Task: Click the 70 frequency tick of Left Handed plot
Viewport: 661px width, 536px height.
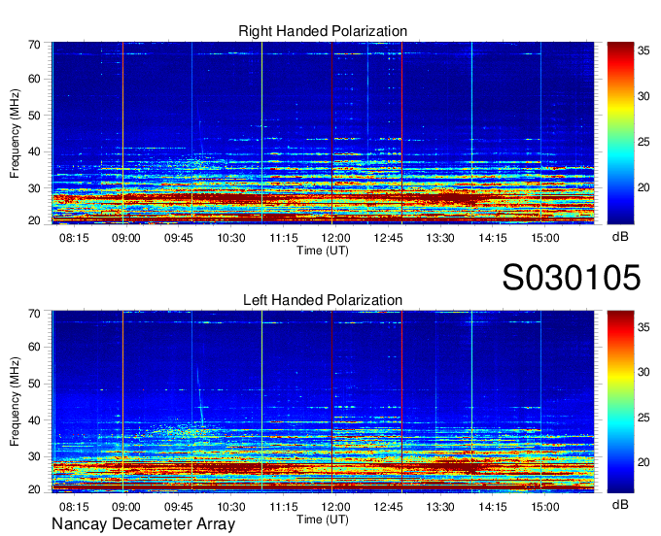Action: point(34,314)
